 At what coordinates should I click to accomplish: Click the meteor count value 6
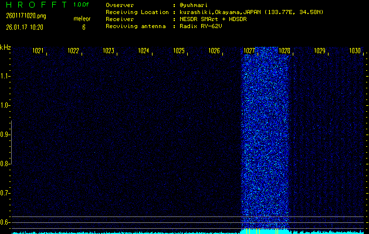pos(84,27)
